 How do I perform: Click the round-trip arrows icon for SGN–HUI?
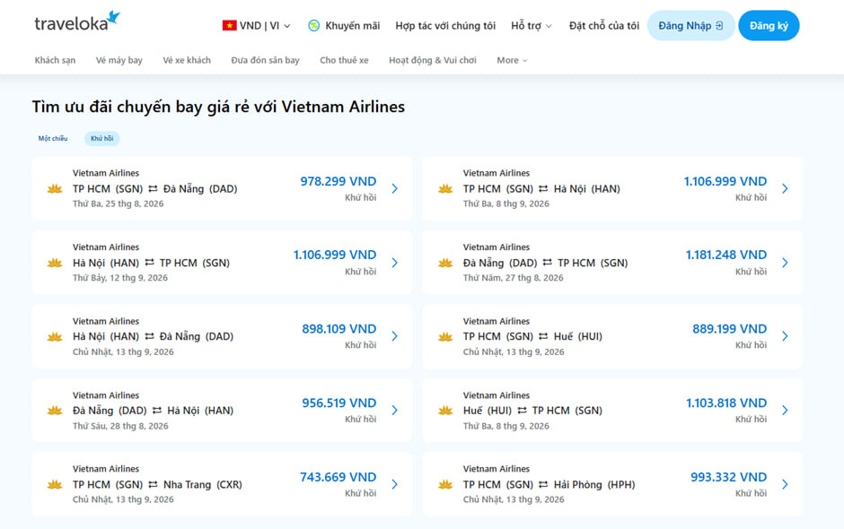point(543,336)
